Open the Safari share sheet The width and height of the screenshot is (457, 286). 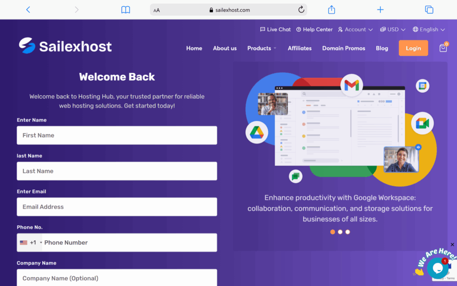(332, 10)
